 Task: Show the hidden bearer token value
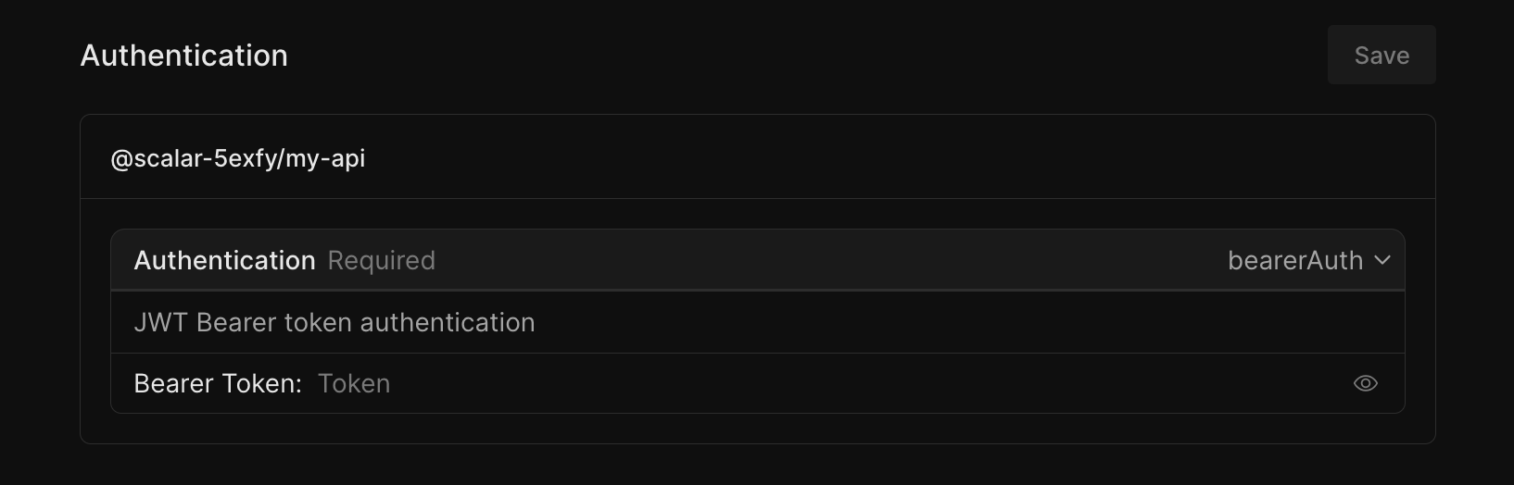(x=1365, y=383)
